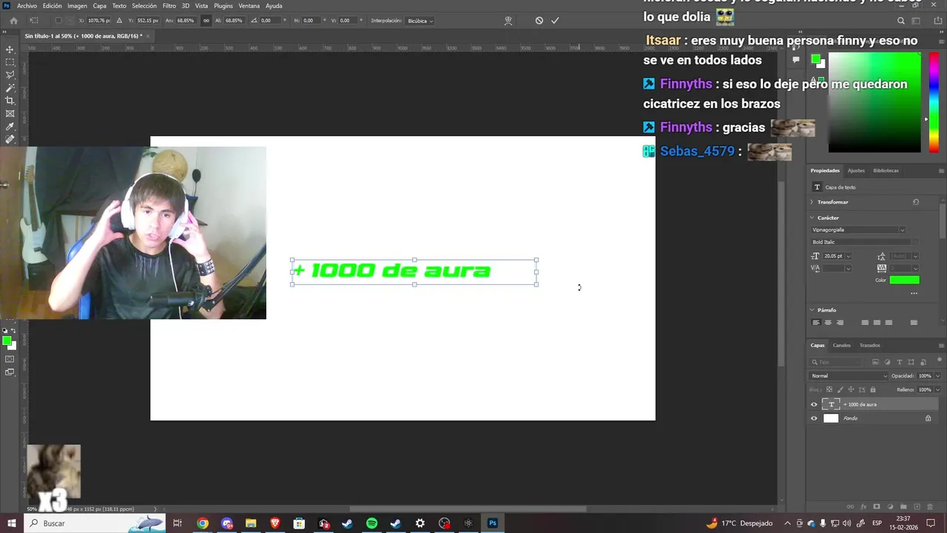This screenshot has height=533, width=947.
Task: Open the Relleno dropdown arrow
Action: (x=938, y=389)
